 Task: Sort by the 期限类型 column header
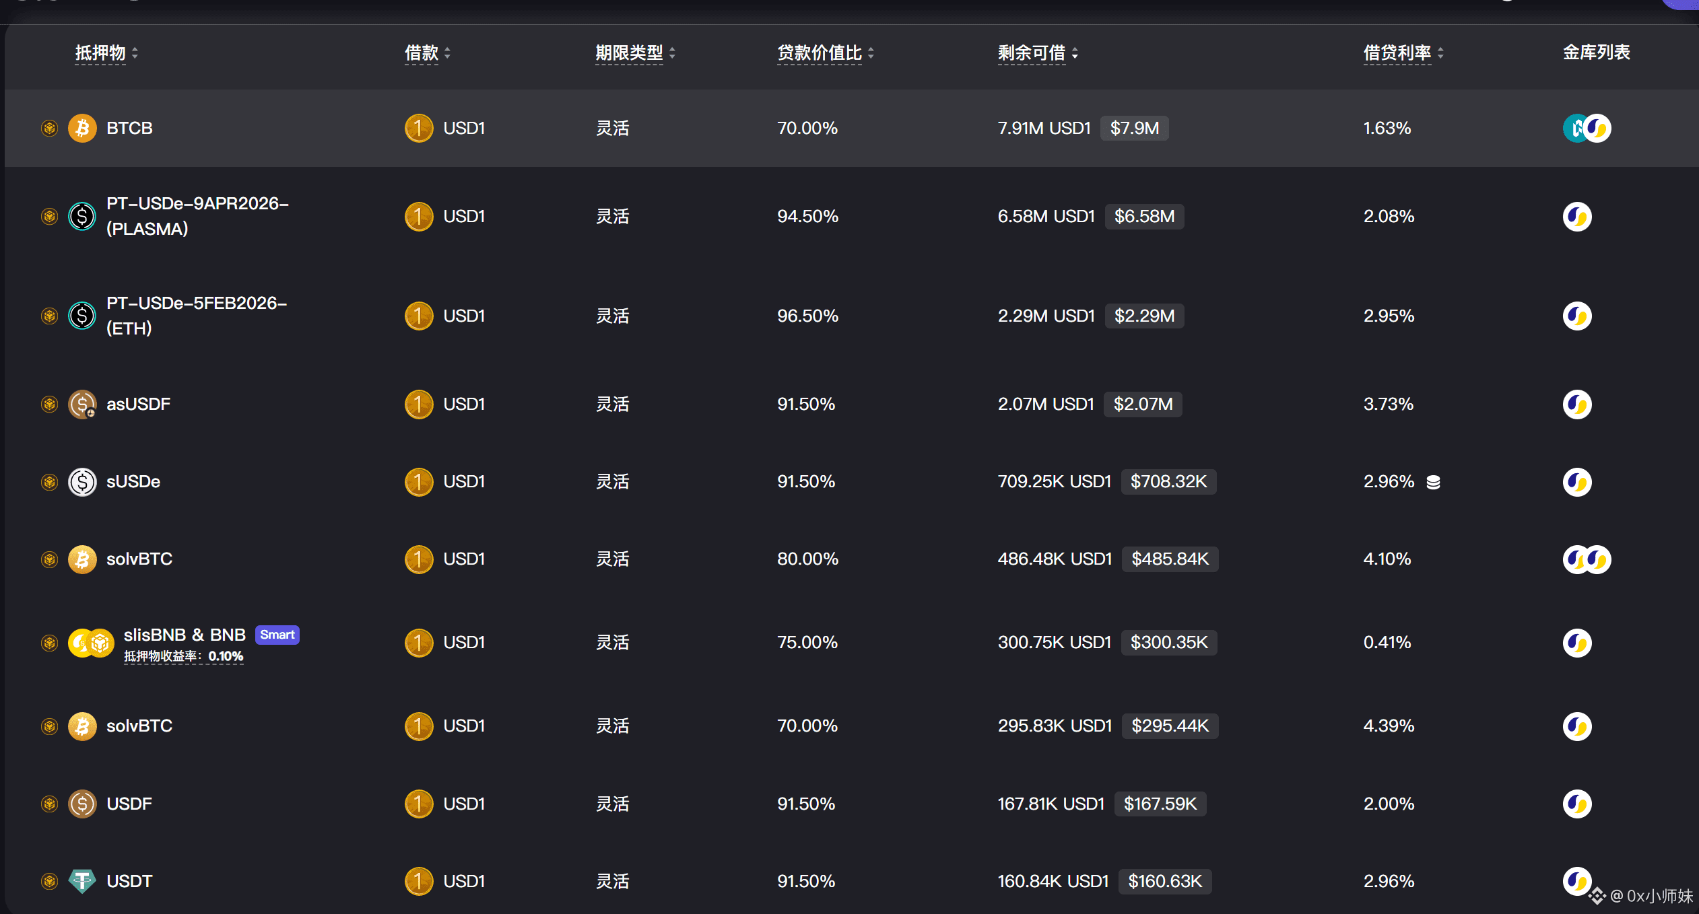[634, 52]
